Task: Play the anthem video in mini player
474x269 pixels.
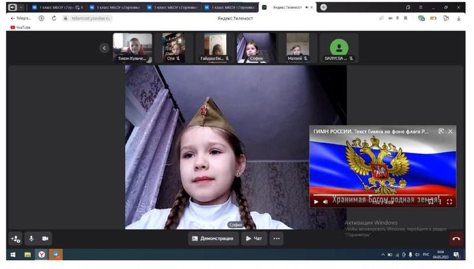Action: pos(316,202)
